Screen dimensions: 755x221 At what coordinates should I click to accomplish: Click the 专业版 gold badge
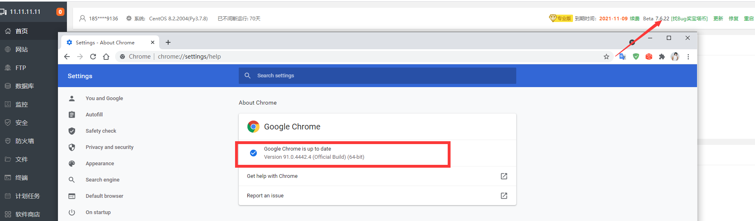coord(560,18)
